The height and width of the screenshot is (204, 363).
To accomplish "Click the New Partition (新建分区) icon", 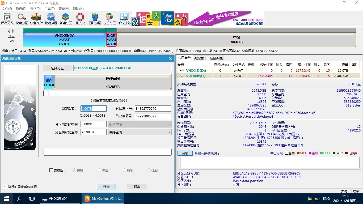I will [66, 19].
